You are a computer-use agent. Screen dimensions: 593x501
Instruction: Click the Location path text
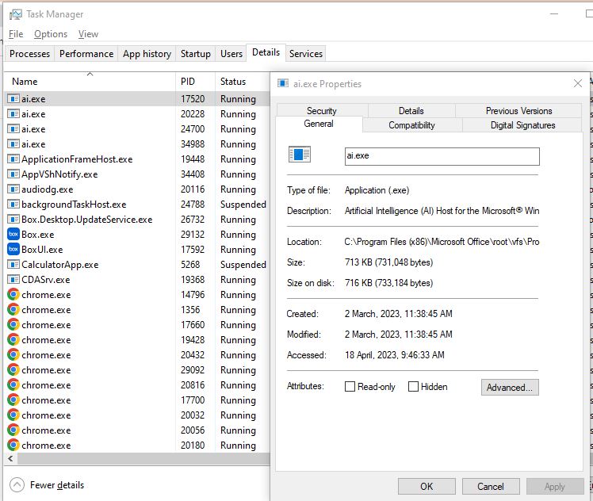(442, 242)
